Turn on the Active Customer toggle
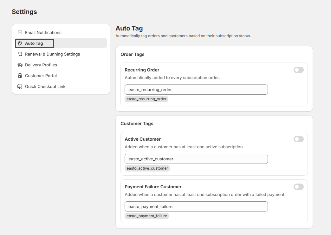331x235 pixels. [x=298, y=139]
